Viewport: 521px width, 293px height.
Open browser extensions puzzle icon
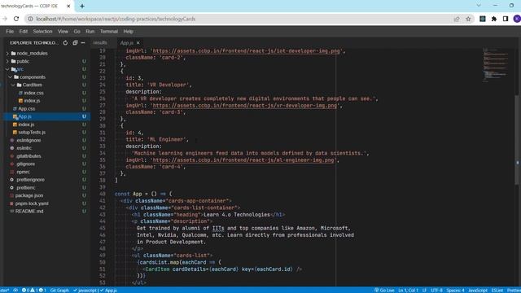click(494, 19)
